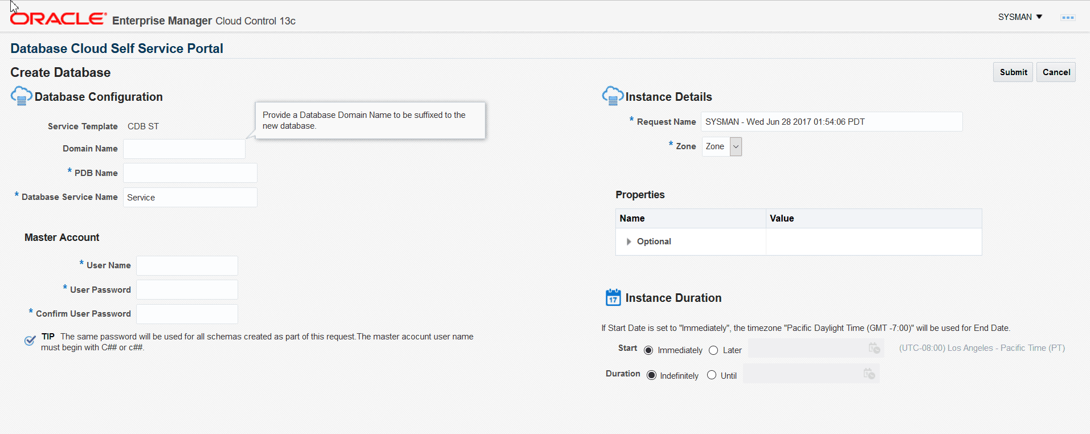Click the Instance Duration calendar icon
1090x434 pixels.
click(x=613, y=297)
